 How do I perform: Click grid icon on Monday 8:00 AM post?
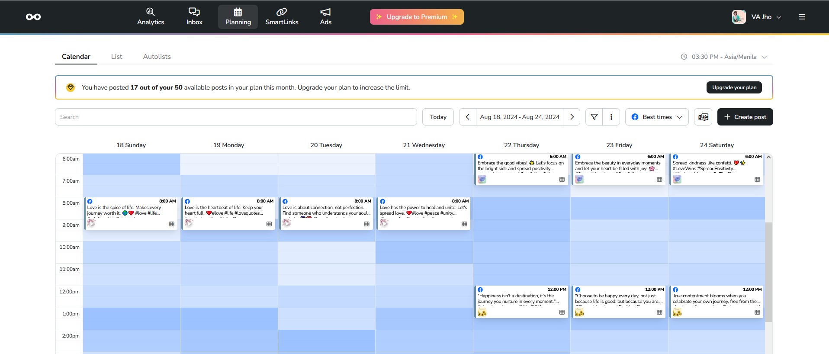pos(269,224)
